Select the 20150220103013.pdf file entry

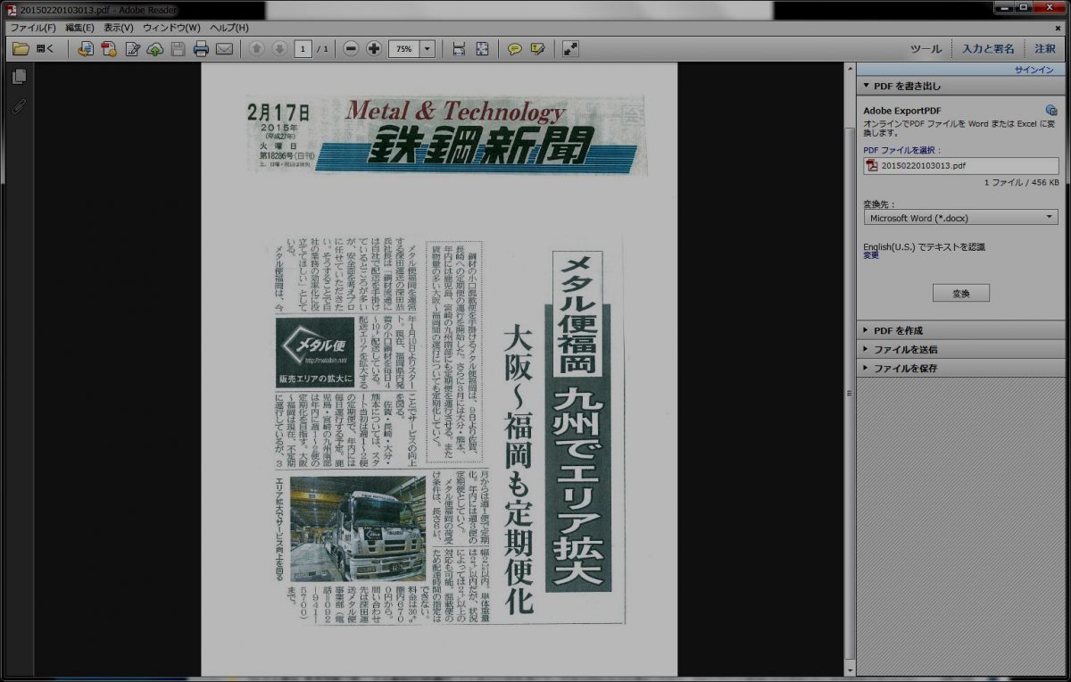(x=961, y=166)
